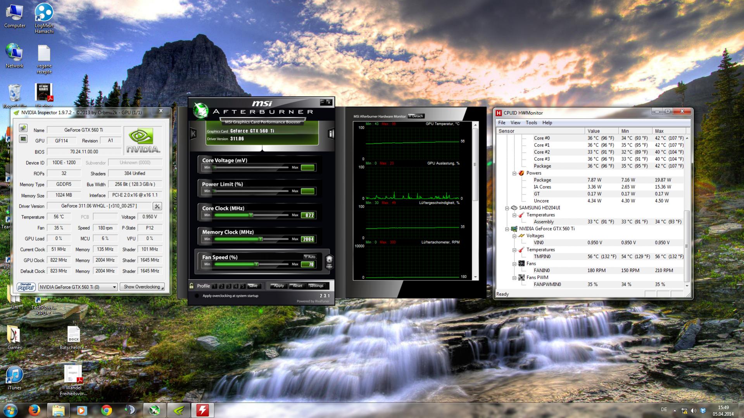Click the Show Overclocking button

tap(142, 287)
